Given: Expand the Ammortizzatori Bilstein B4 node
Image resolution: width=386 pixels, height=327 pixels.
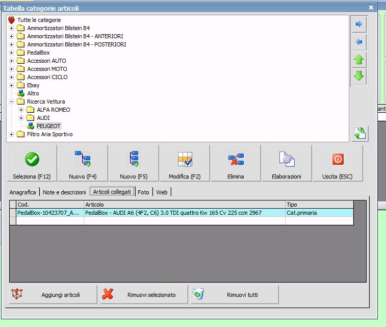Looking at the screenshot, I should [x=11, y=29].
